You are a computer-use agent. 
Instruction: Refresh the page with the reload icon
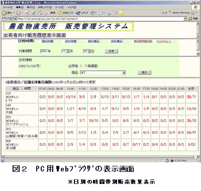34,13
